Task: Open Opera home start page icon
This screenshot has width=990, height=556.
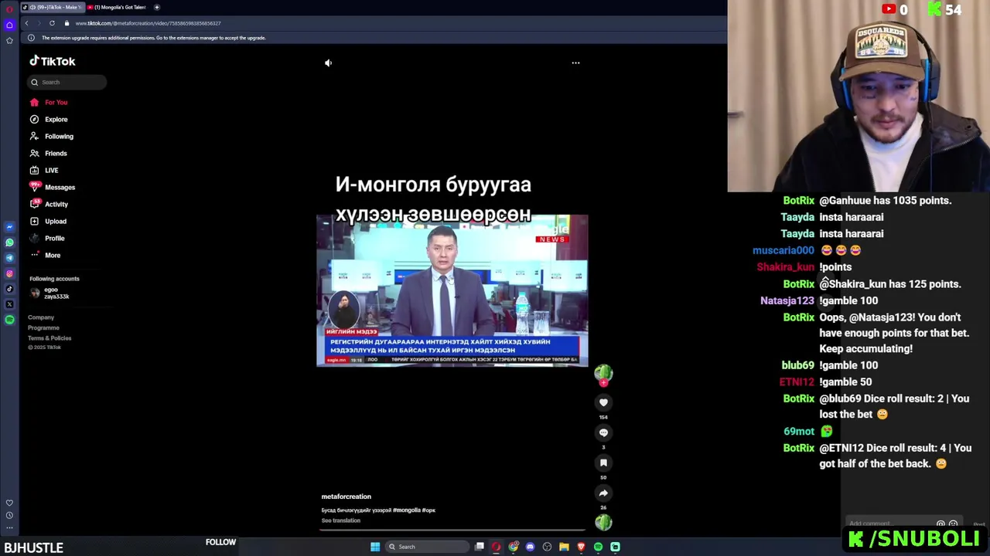Action: 9,25
